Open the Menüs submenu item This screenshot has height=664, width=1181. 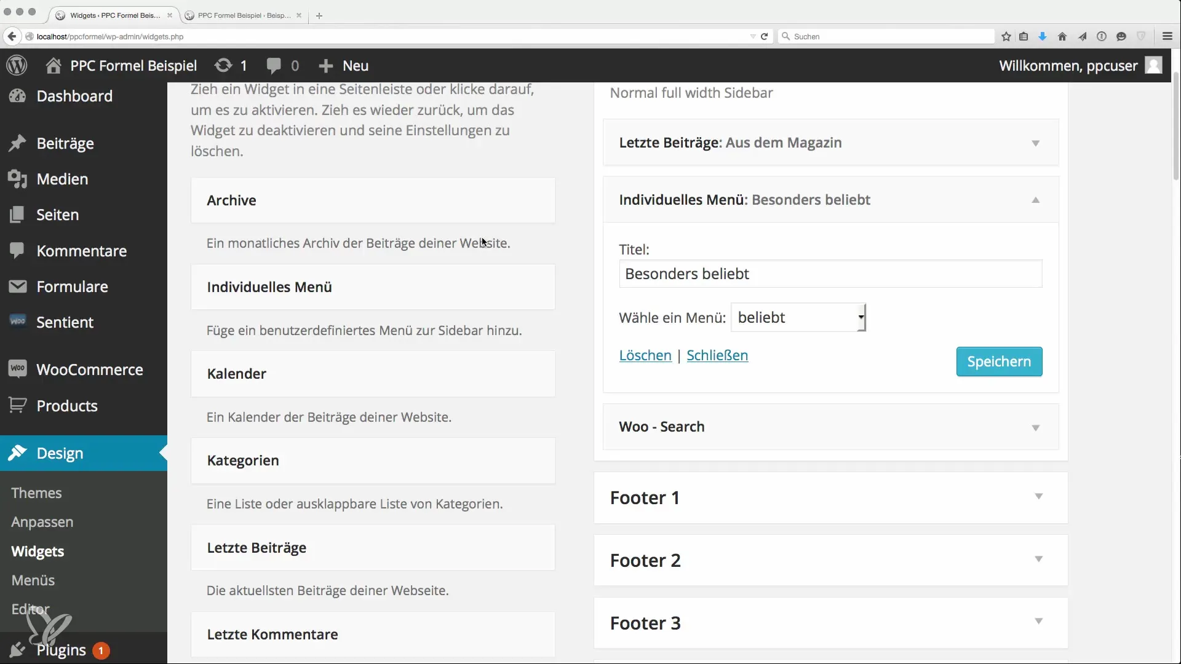[x=33, y=580]
